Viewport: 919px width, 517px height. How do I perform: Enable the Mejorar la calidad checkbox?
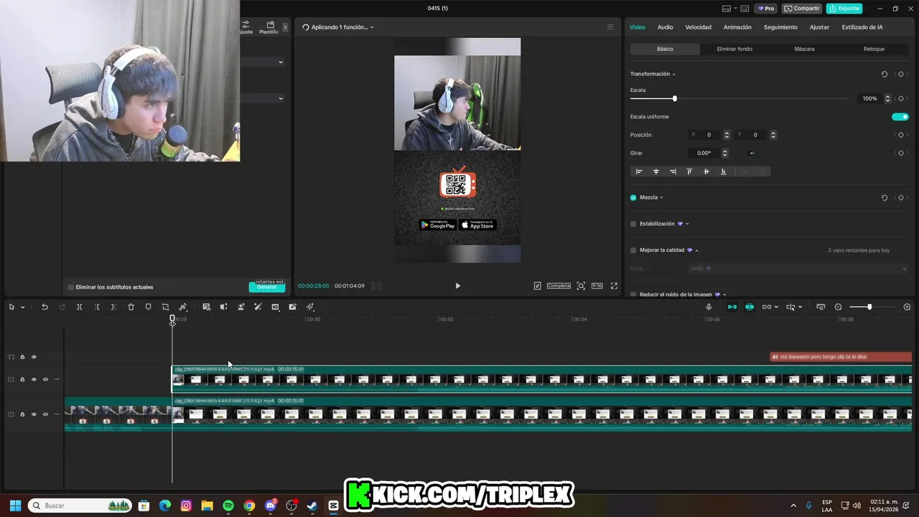click(633, 251)
